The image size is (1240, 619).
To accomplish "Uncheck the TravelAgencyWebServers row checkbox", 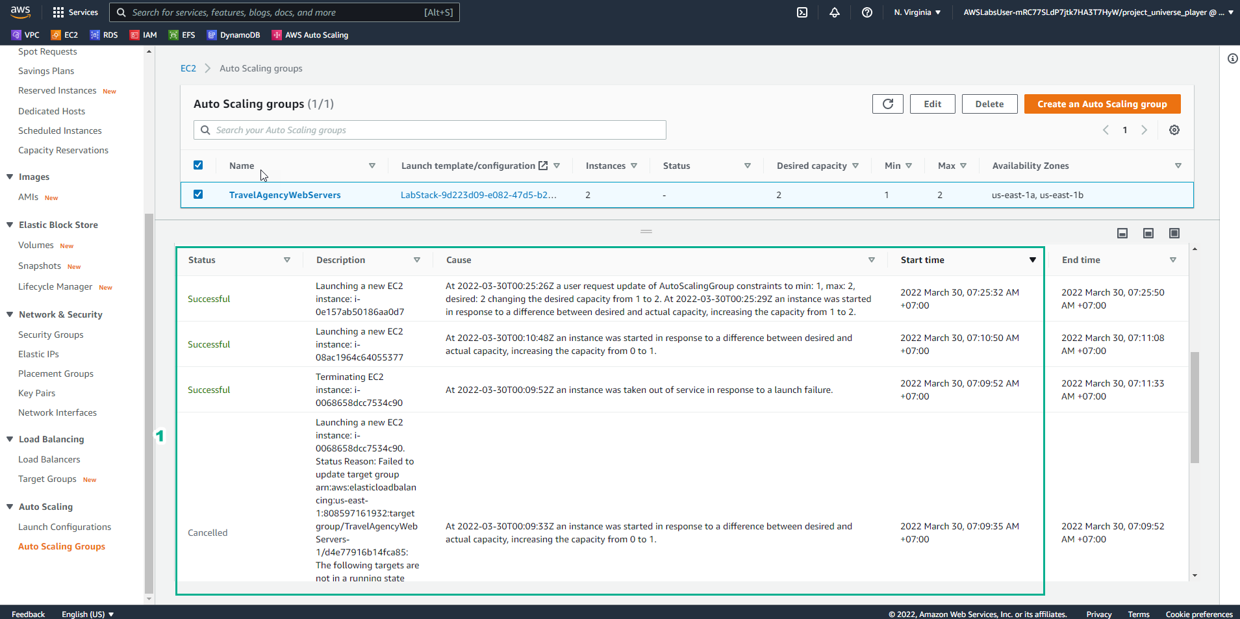I will tap(198, 194).
